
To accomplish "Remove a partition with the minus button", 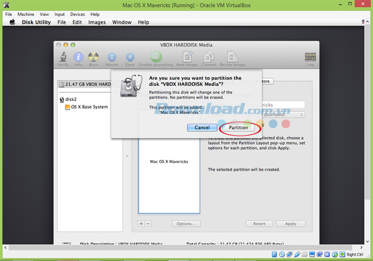I will pos(148,224).
